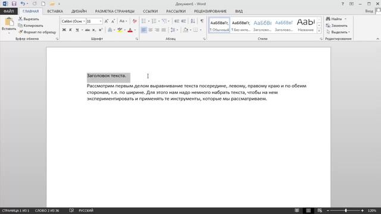Switch to the ДИЗАЙН tab
The width and height of the screenshot is (381, 214).
[x=79, y=11]
